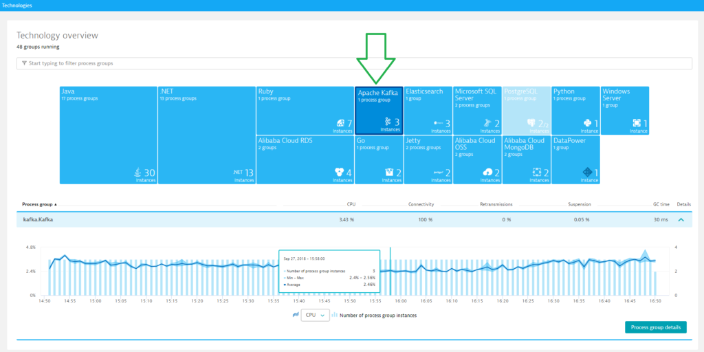Image resolution: width=704 pixels, height=352 pixels.
Task: Select the Alibaba Cloud RDS tile
Action: (x=305, y=159)
